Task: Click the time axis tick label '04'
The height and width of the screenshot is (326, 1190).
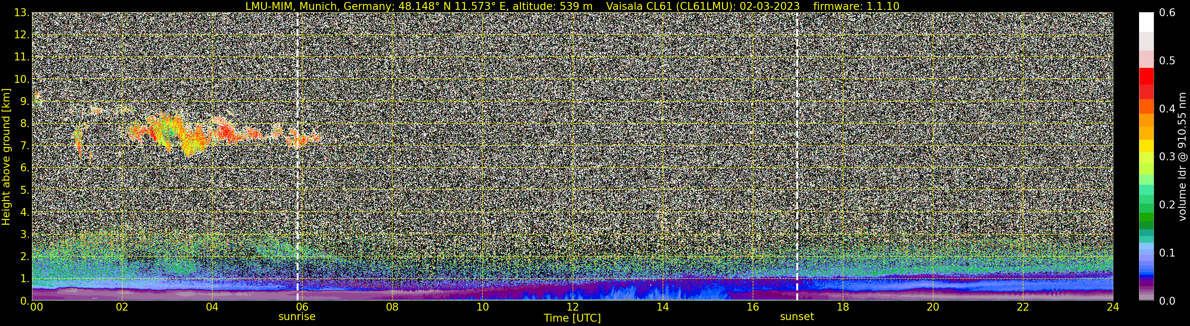Action: pos(212,307)
